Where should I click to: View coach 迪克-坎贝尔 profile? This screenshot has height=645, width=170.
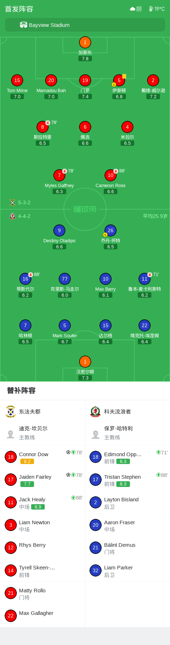click(43, 433)
